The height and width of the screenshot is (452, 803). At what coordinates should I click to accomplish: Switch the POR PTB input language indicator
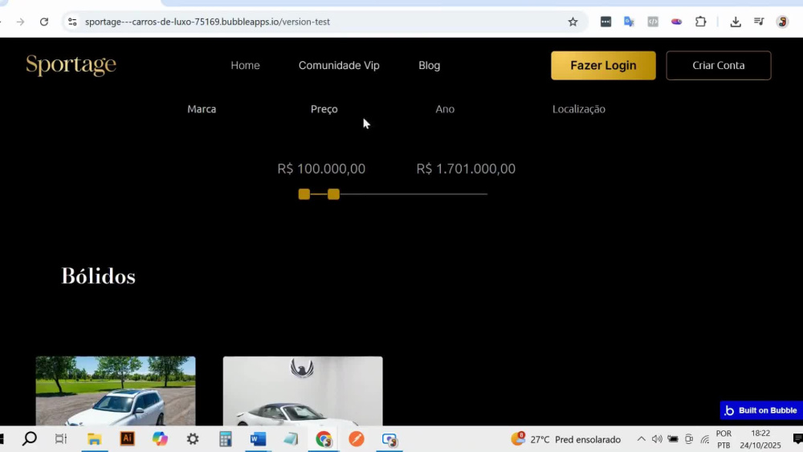pyautogui.click(x=724, y=438)
